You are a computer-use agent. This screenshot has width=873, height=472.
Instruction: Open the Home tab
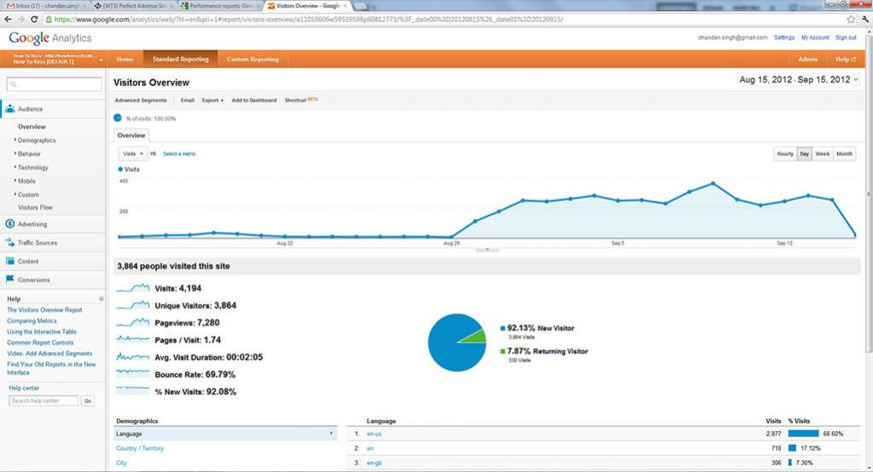pos(125,59)
